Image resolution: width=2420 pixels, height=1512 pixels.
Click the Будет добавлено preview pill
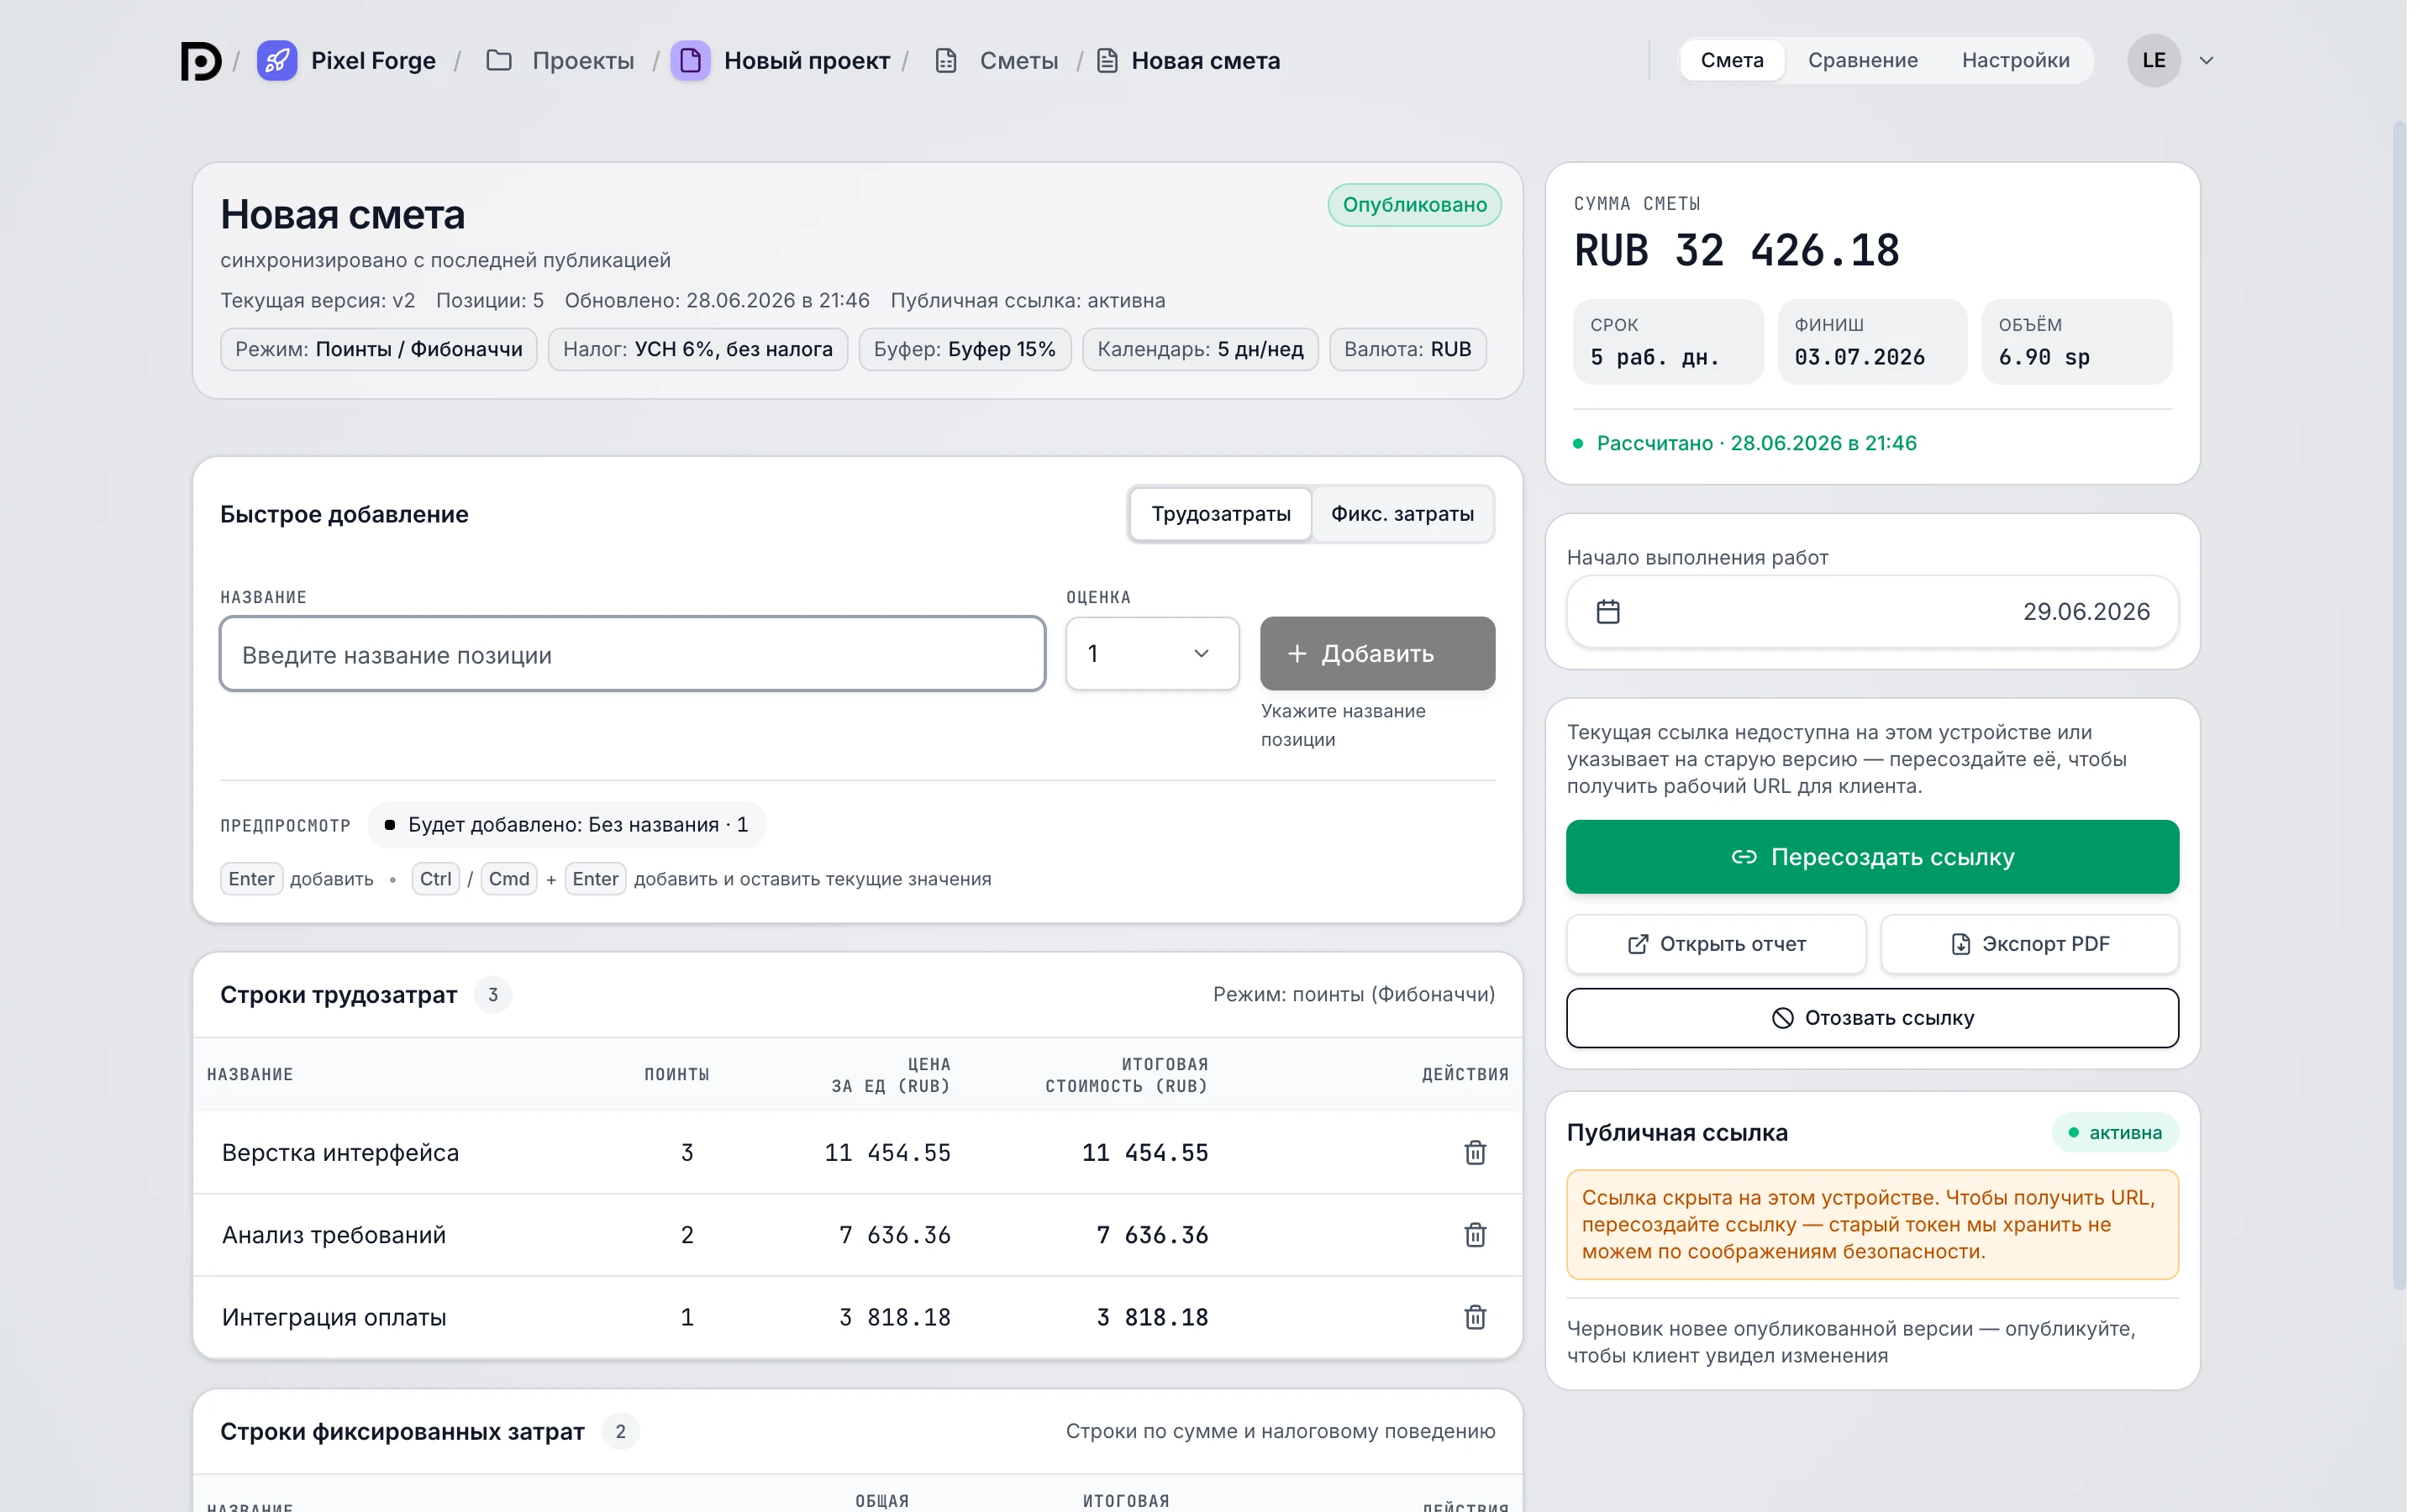(x=567, y=824)
